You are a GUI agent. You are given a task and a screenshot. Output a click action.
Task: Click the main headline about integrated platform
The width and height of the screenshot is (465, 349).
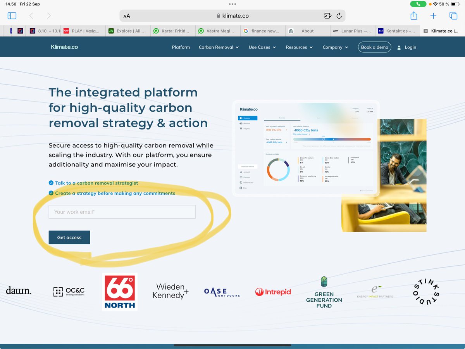tap(128, 107)
